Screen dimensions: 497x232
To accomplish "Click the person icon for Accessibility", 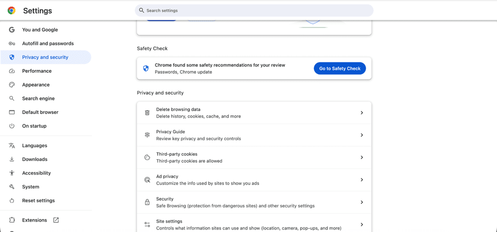I will point(12,173).
